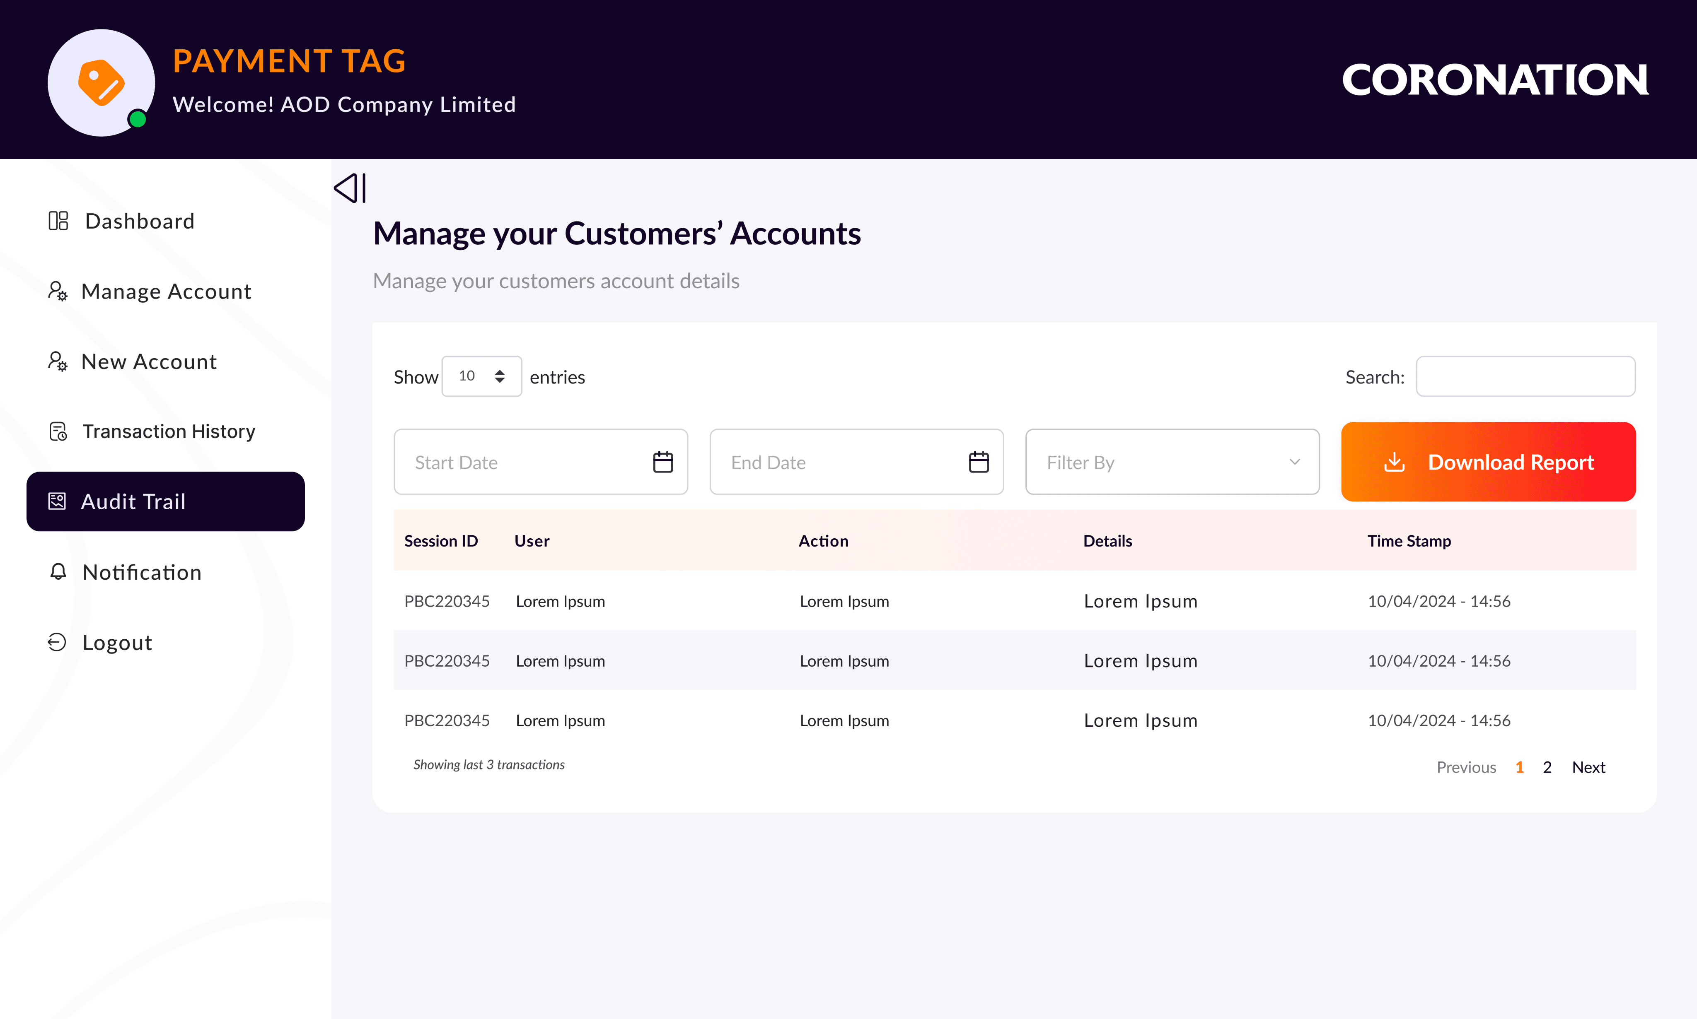Click the Manage Account user-gear icon
Screen dimensions: 1697x1019
(58, 291)
